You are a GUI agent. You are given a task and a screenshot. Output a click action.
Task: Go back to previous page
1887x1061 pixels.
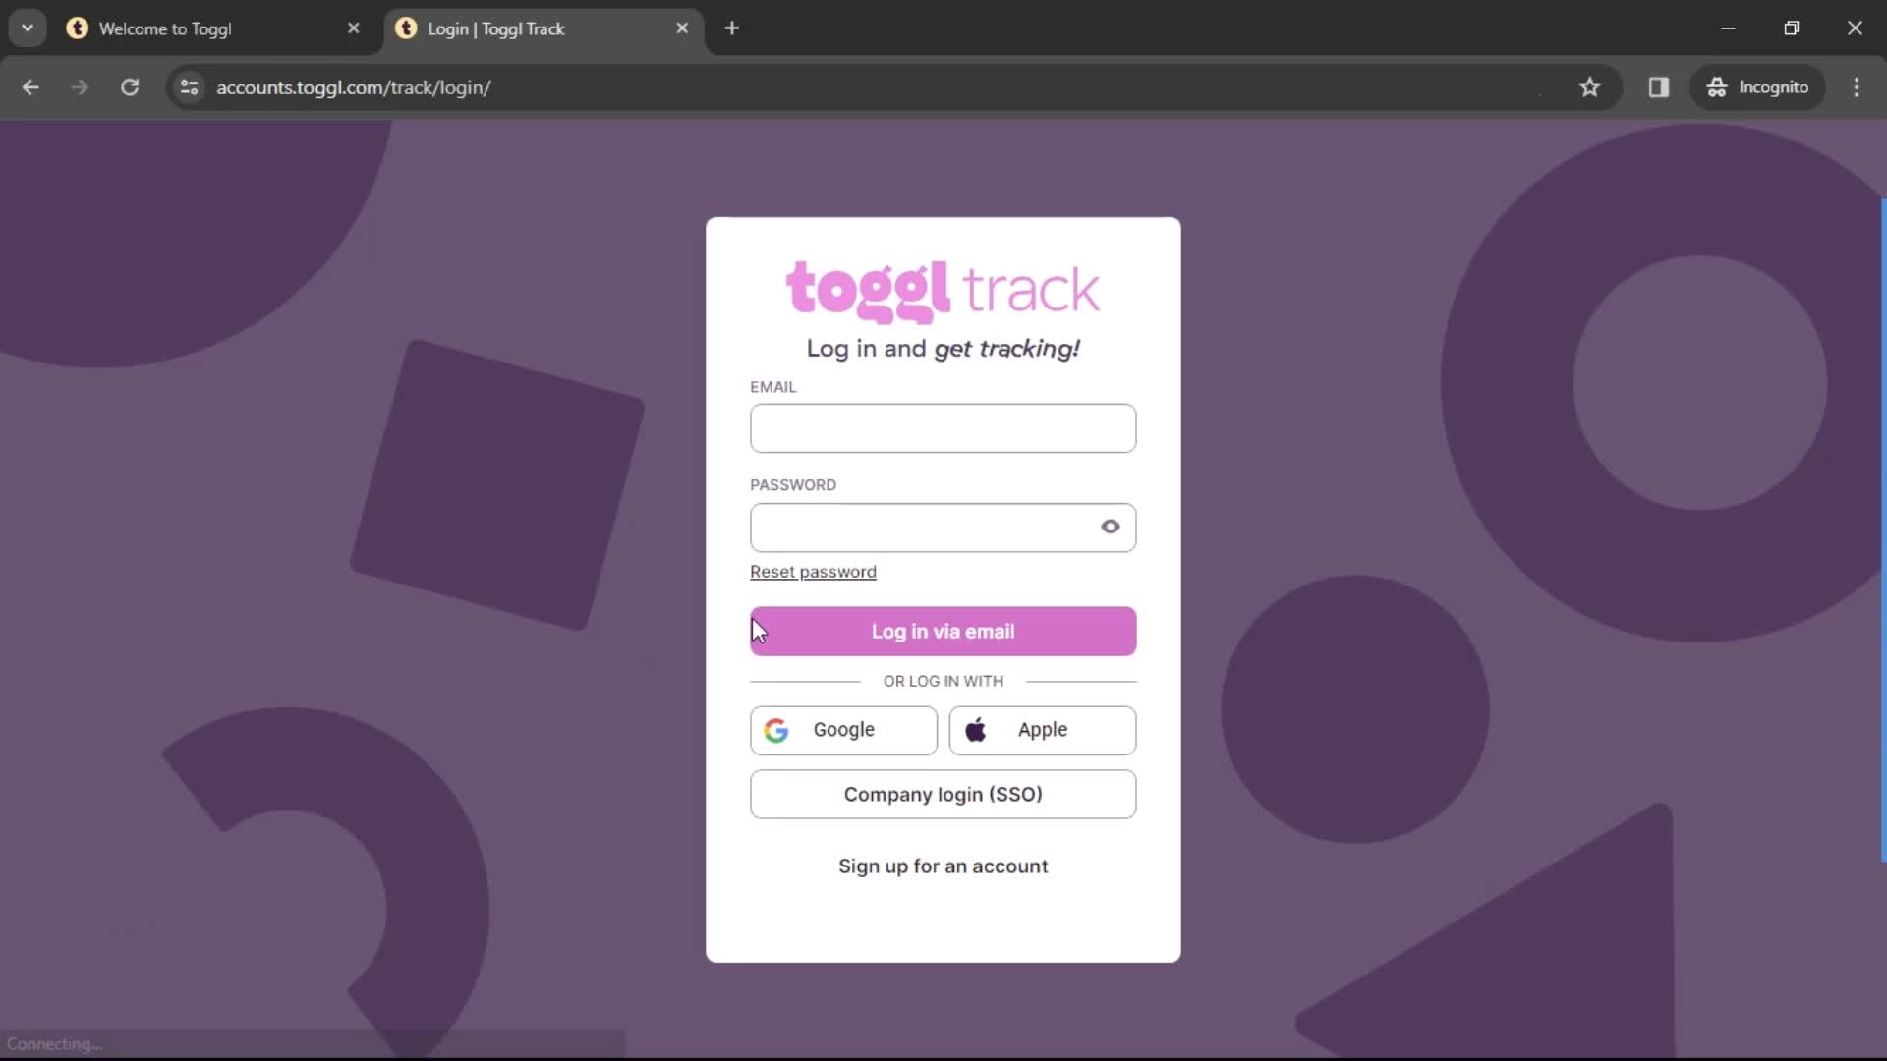[30, 87]
